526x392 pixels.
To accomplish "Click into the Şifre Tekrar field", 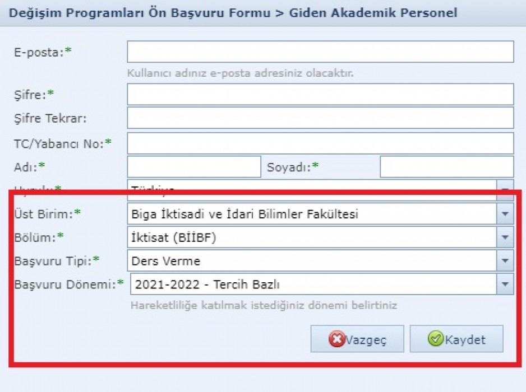I will click(320, 118).
